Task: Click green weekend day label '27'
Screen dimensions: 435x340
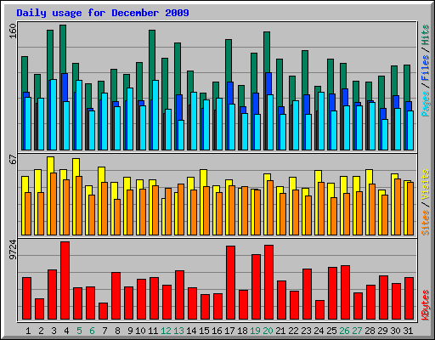Action: 357,331
